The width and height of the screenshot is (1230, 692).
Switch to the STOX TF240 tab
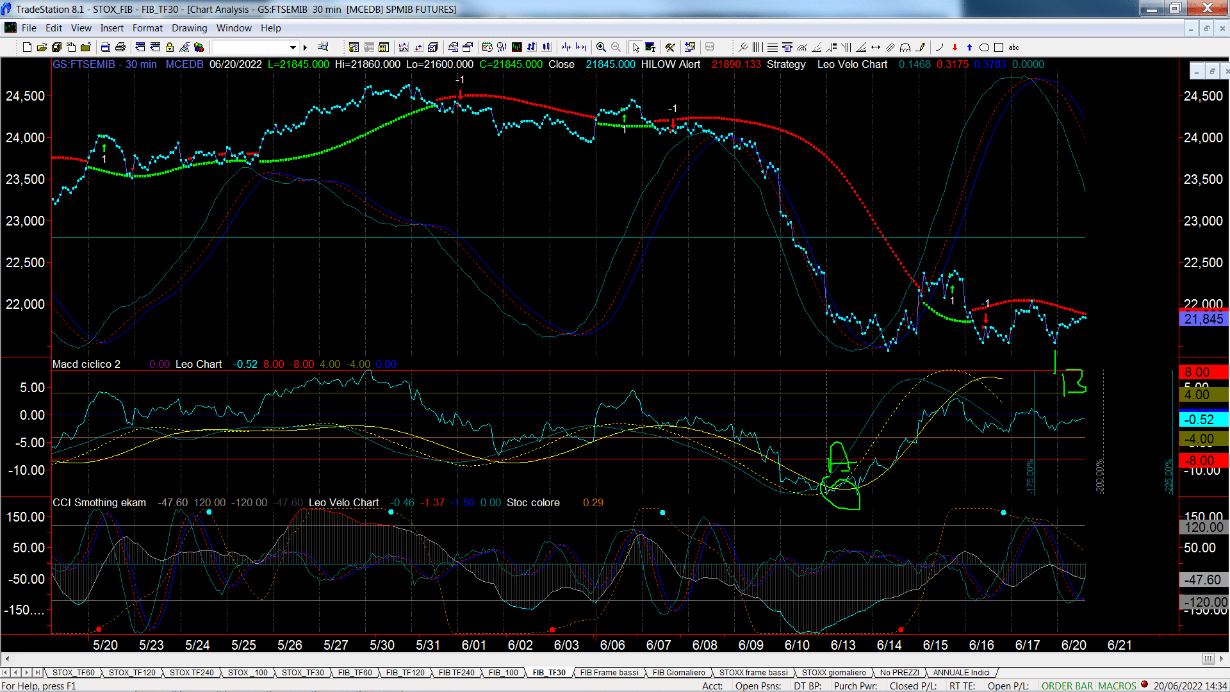coord(192,672)
